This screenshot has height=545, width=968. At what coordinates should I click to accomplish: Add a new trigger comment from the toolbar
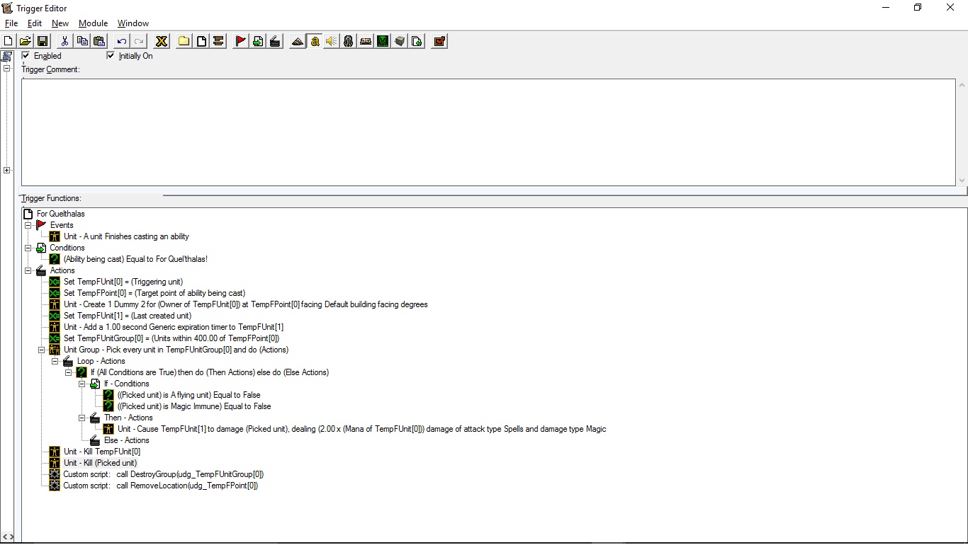coord(218,41)
